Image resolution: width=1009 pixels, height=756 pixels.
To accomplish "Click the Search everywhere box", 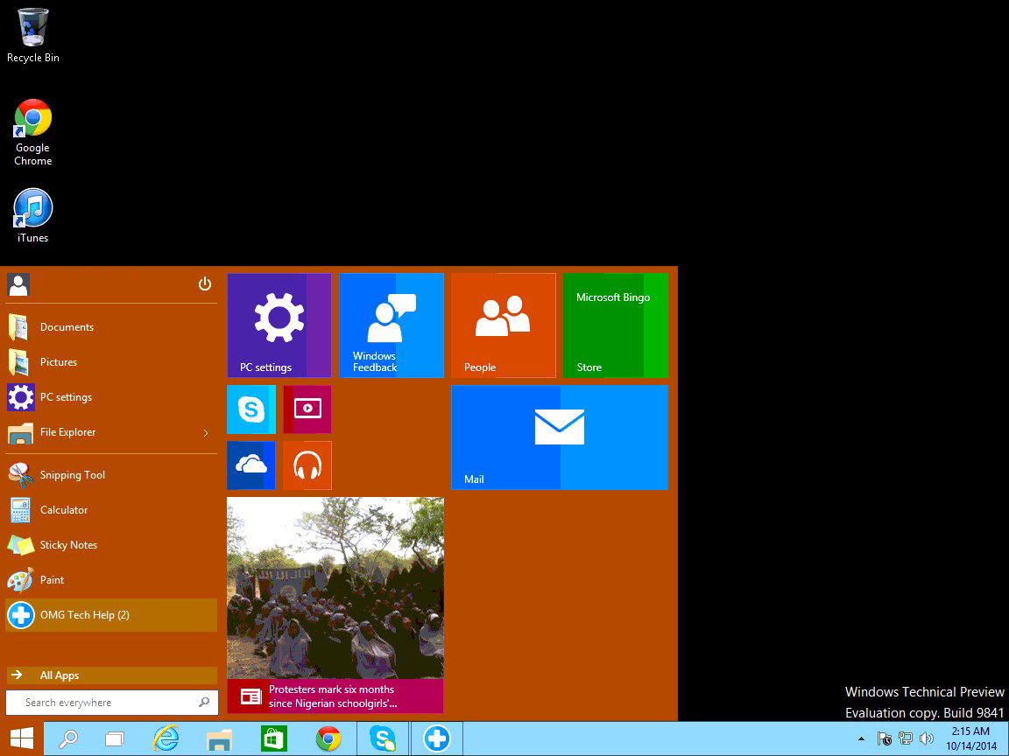I will pyautogui.click(x=112, y=703).
